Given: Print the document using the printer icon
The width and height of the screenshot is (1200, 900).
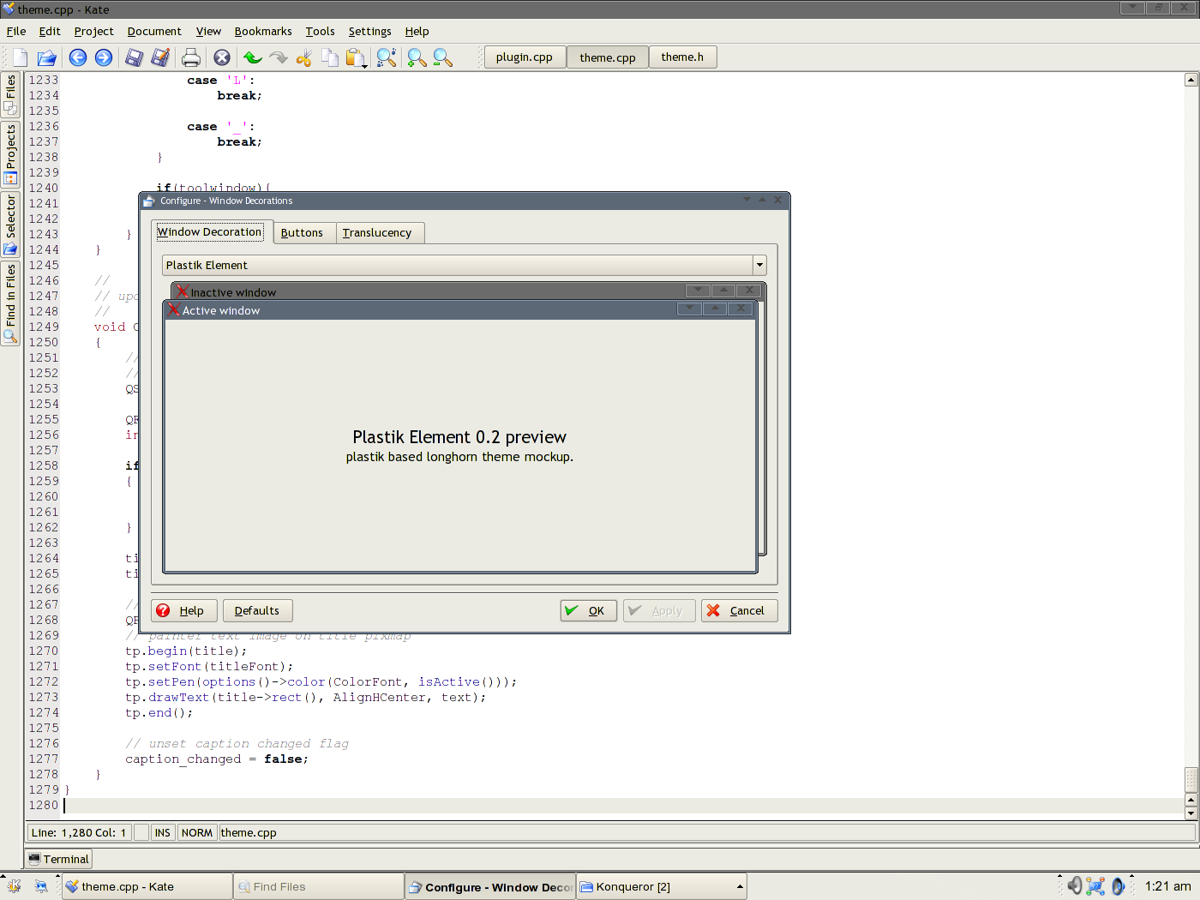Looking at the screenshot, I should click(x=191, y=57).
